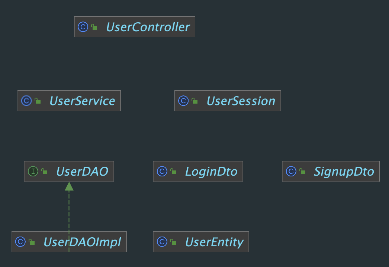Select the UserEntity class name
Screen dimensions: 389x267
(x=214, y=242)
